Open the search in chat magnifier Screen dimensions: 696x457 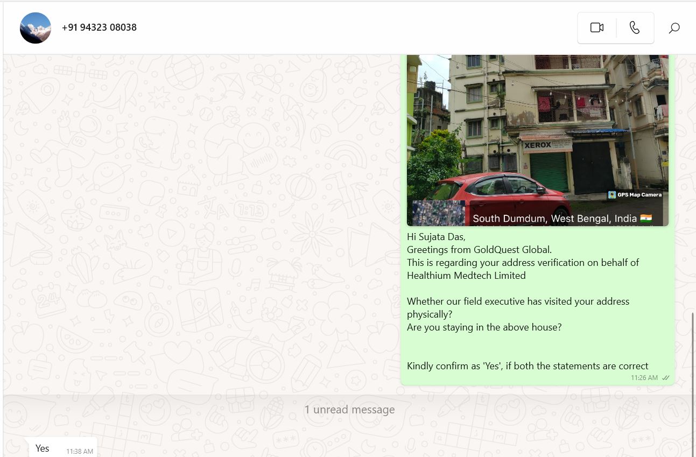tap(674, 27)
